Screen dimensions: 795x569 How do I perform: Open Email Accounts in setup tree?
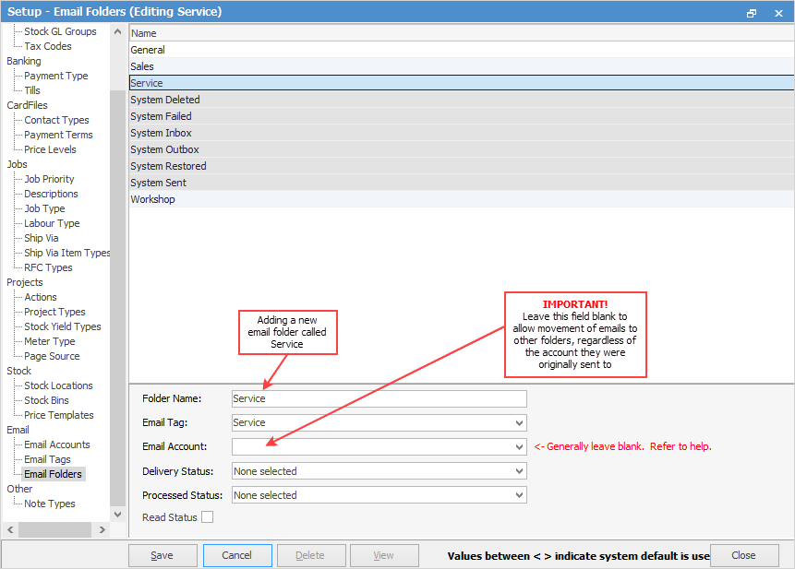[57, 445]
